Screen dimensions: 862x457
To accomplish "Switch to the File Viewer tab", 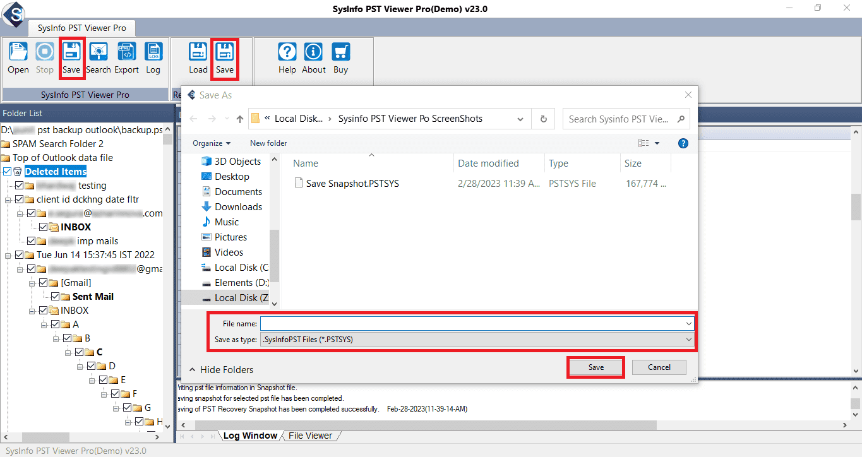I will point(310,436).
